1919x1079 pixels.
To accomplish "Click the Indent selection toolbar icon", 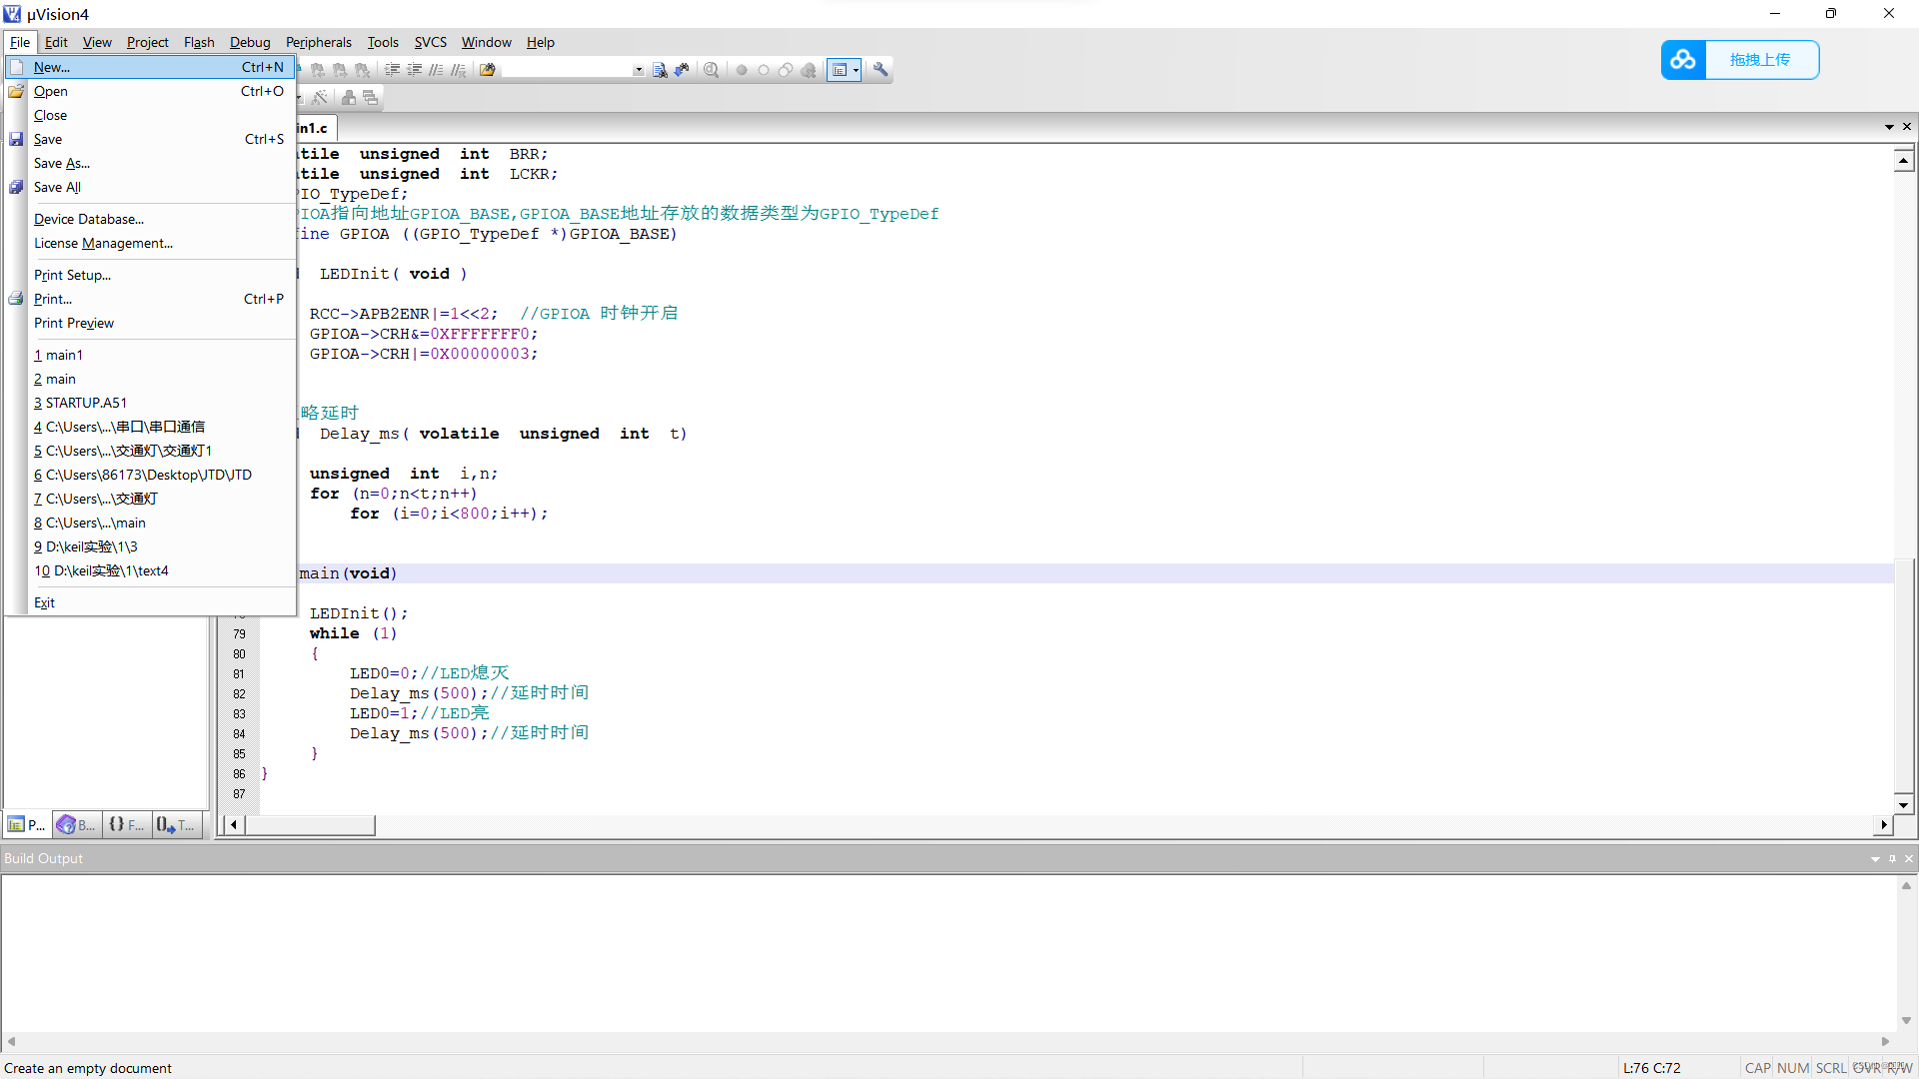I will click(393, 70).
